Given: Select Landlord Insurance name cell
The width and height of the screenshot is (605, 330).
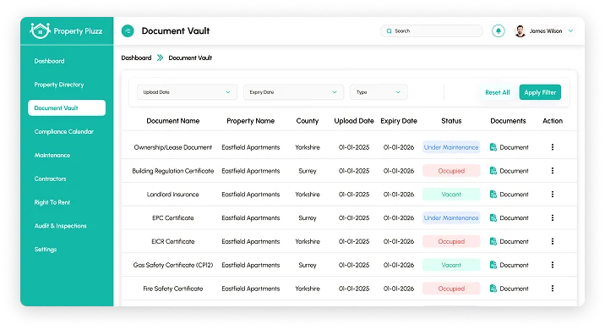Looking at the screenshot, I should [173, 195].
